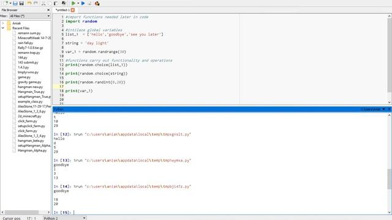392x220 pixels.
Task: Open the Python 2 status bar dropdown
Action: click(x=65, y=218)
